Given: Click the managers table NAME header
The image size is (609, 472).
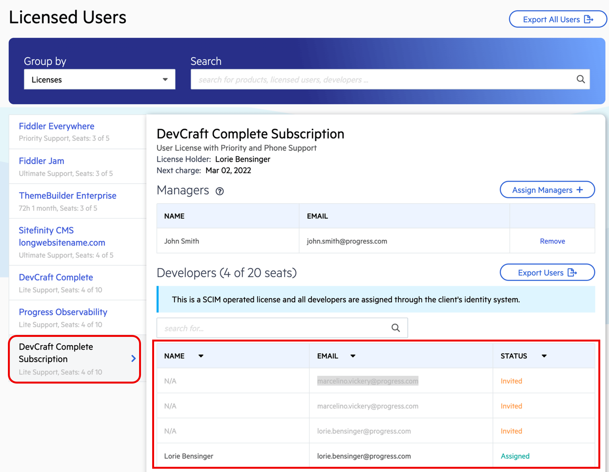Looking at the screenshot, I should point(174,216).
